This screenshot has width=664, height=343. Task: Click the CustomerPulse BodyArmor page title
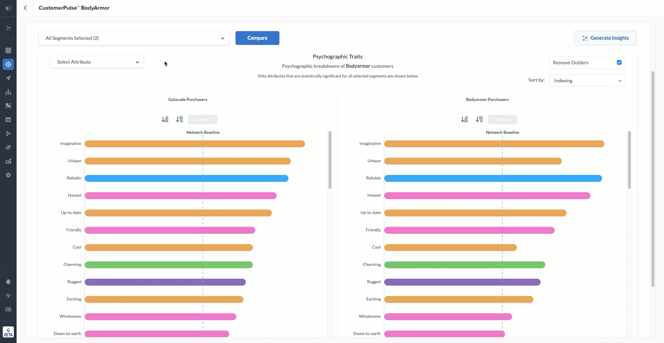tap(74, 8)
